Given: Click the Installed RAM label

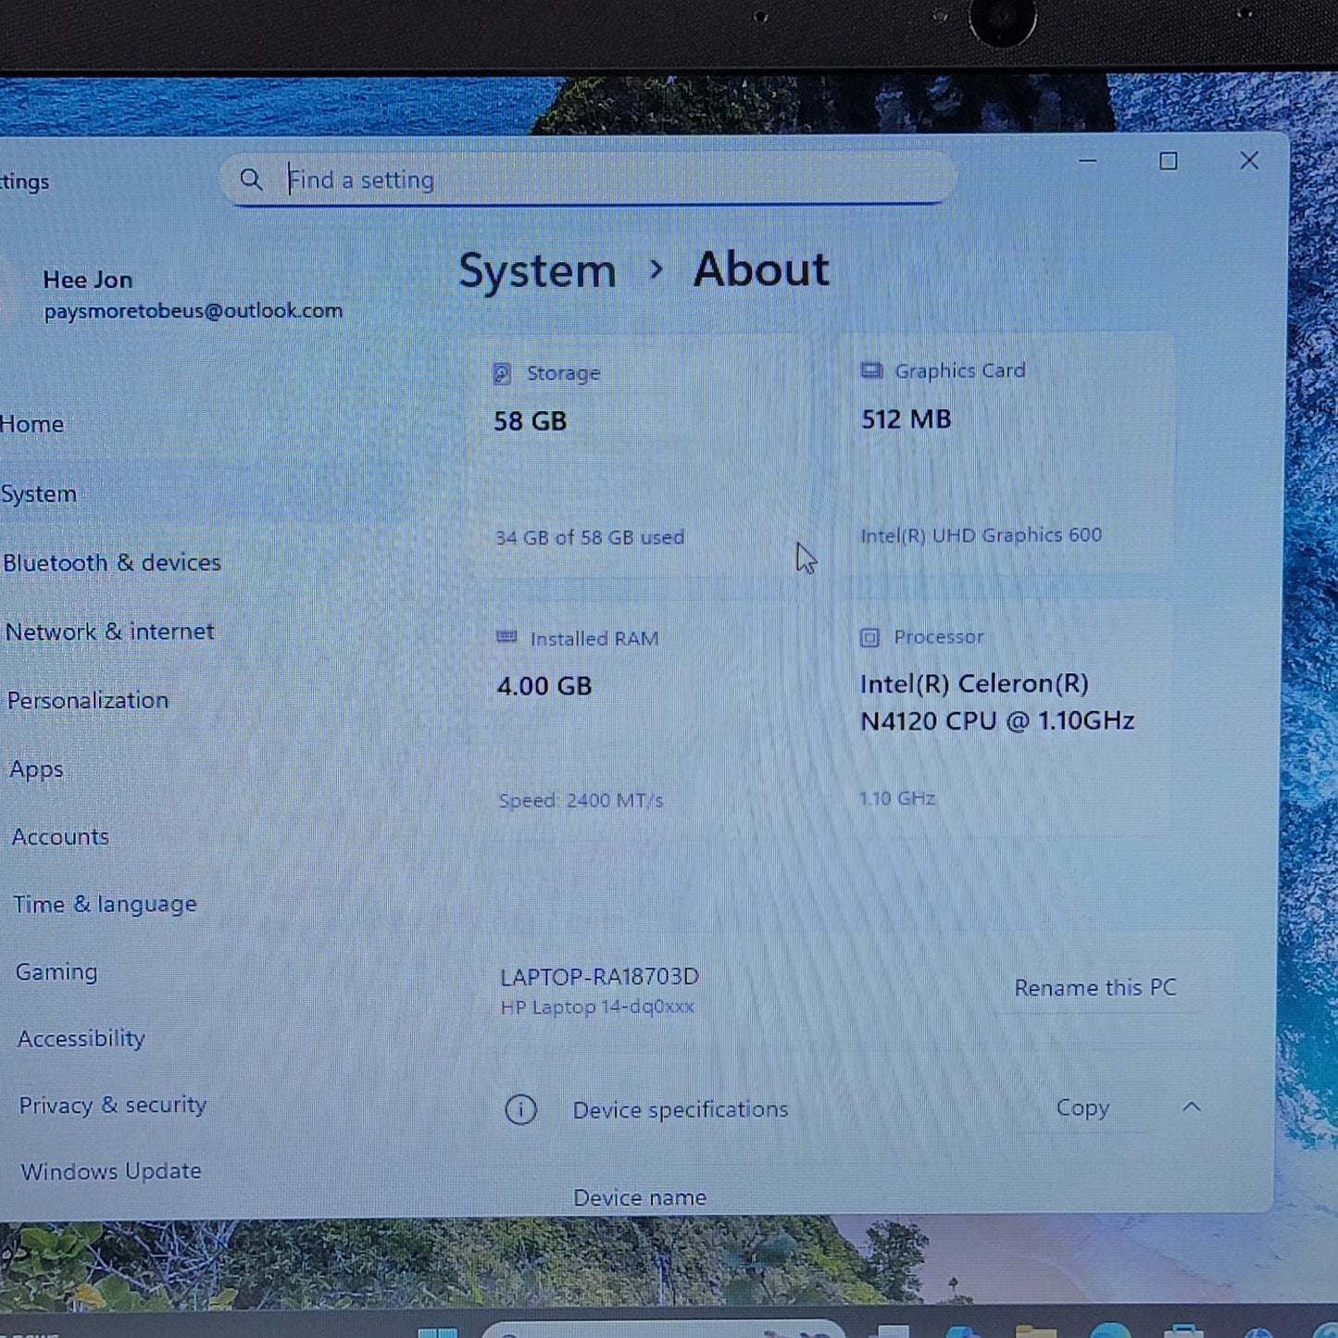Looking at the screenshot, I should [x=594, y=639].
